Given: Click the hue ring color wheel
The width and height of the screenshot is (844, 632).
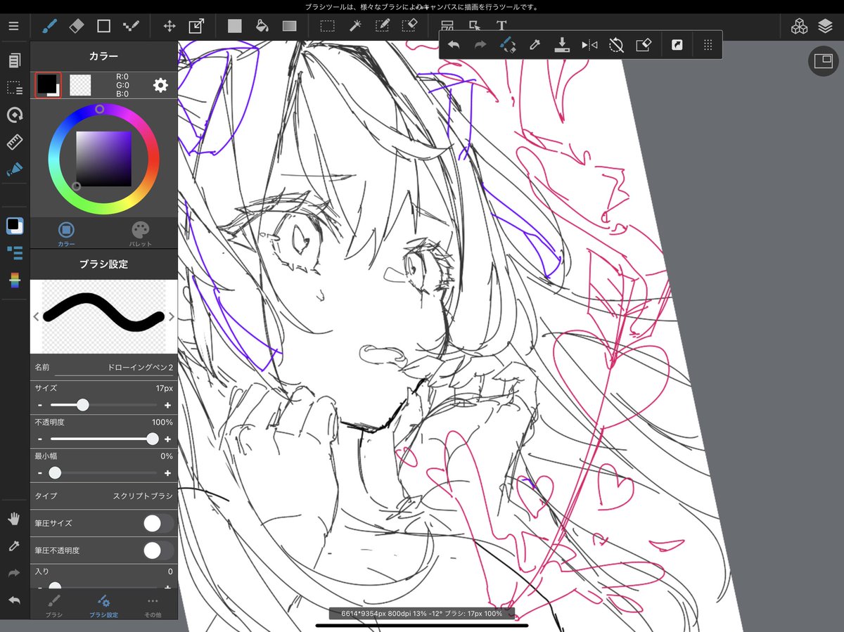Looking at the screenshot, I should [x=103, y=159].
